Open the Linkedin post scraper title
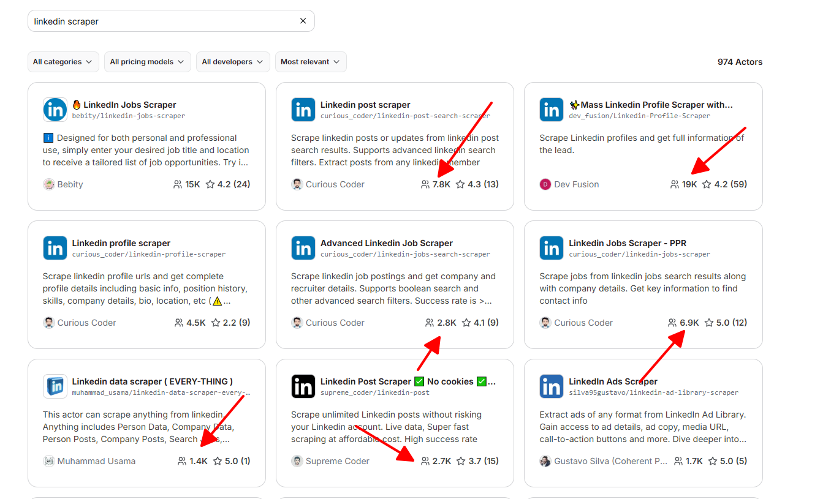 point(365,105)
